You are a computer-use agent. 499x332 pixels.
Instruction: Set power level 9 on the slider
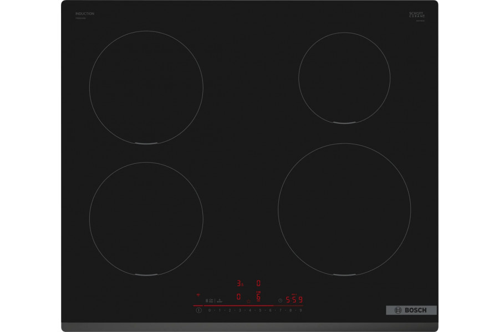tap(301, 310)
